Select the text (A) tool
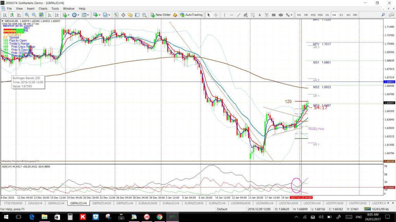This screenshot has width=396, height=222. 259,15
